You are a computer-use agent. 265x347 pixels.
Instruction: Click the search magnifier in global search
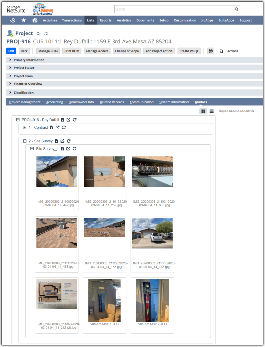pyautogui.click(x=237, y=9)
